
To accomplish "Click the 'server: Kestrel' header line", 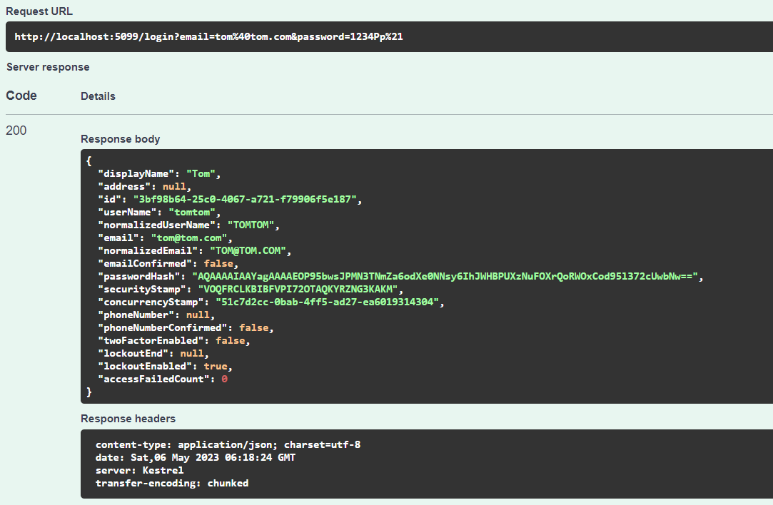I will (x=139, y=470).
